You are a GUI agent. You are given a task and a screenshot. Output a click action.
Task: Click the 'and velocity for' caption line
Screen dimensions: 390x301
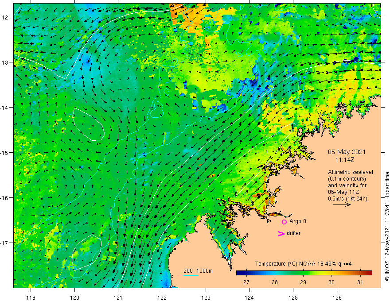tap(347, 185)
